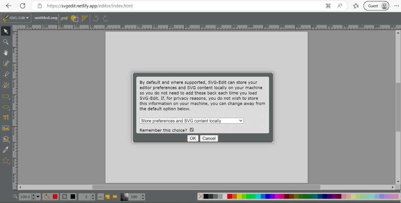This screenshot has height=203, width=401.
Task: Open the zoom level dropdown arrow
Action: [x=38, y=197]
